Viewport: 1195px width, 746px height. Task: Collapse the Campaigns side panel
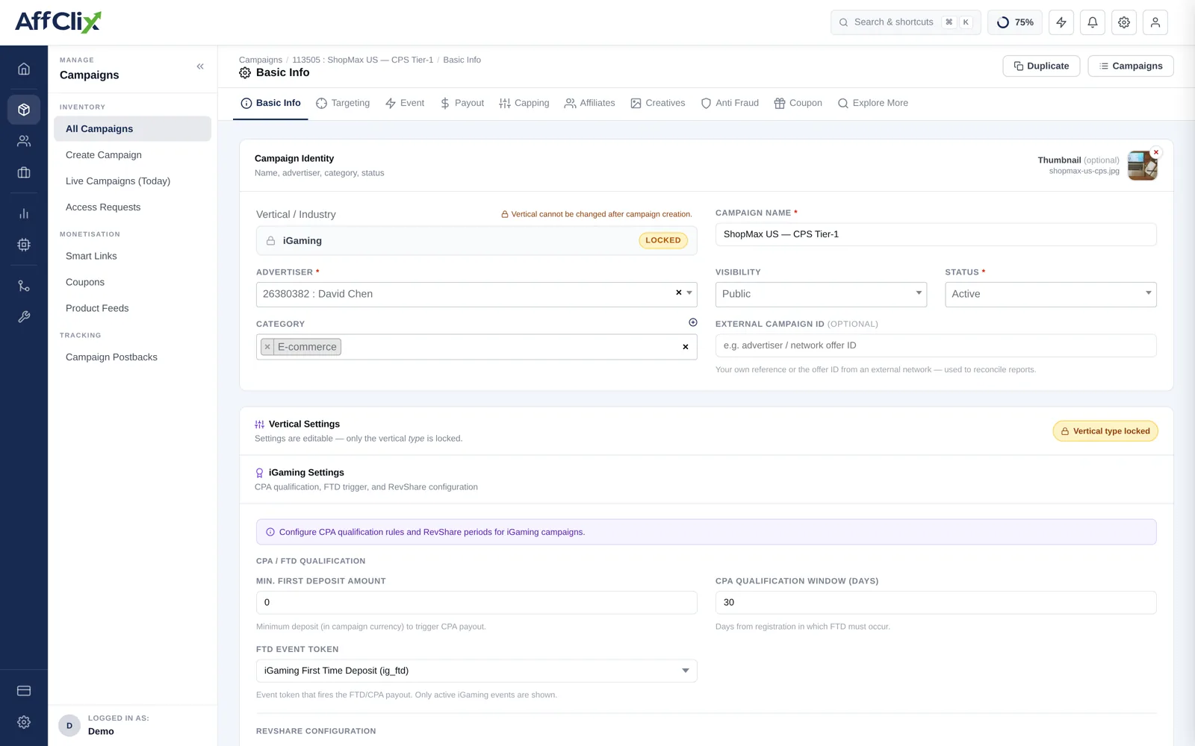click(x=200, y=66)
